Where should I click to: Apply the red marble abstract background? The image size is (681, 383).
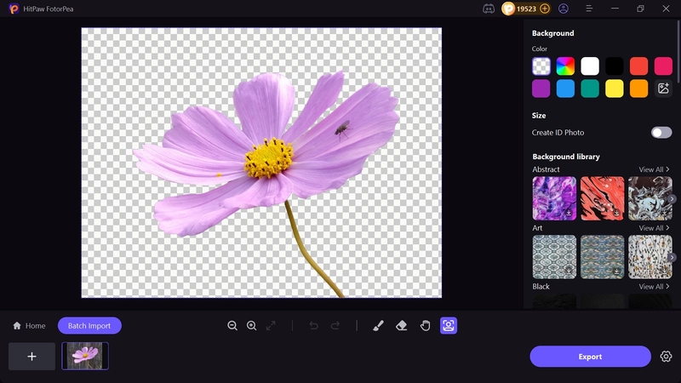pyautogui.click(x=603, y=198)
